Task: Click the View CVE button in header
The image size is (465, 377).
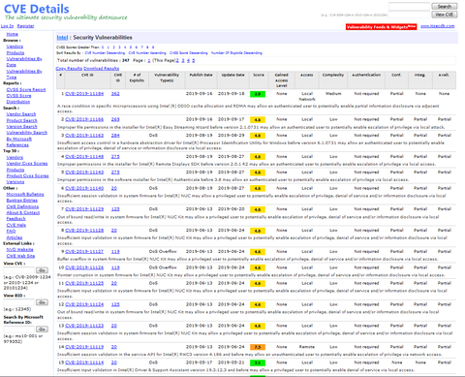Action: (x=445, y=15)
